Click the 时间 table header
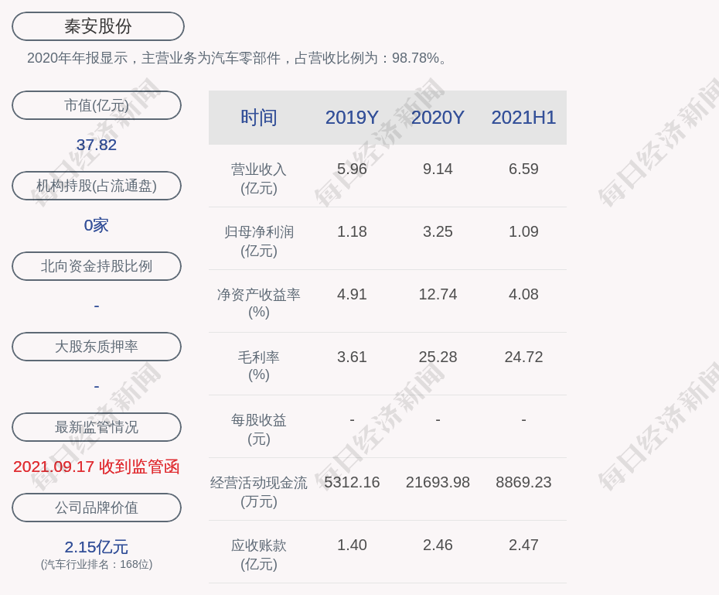Screen dimensions: 719x595 259,118
